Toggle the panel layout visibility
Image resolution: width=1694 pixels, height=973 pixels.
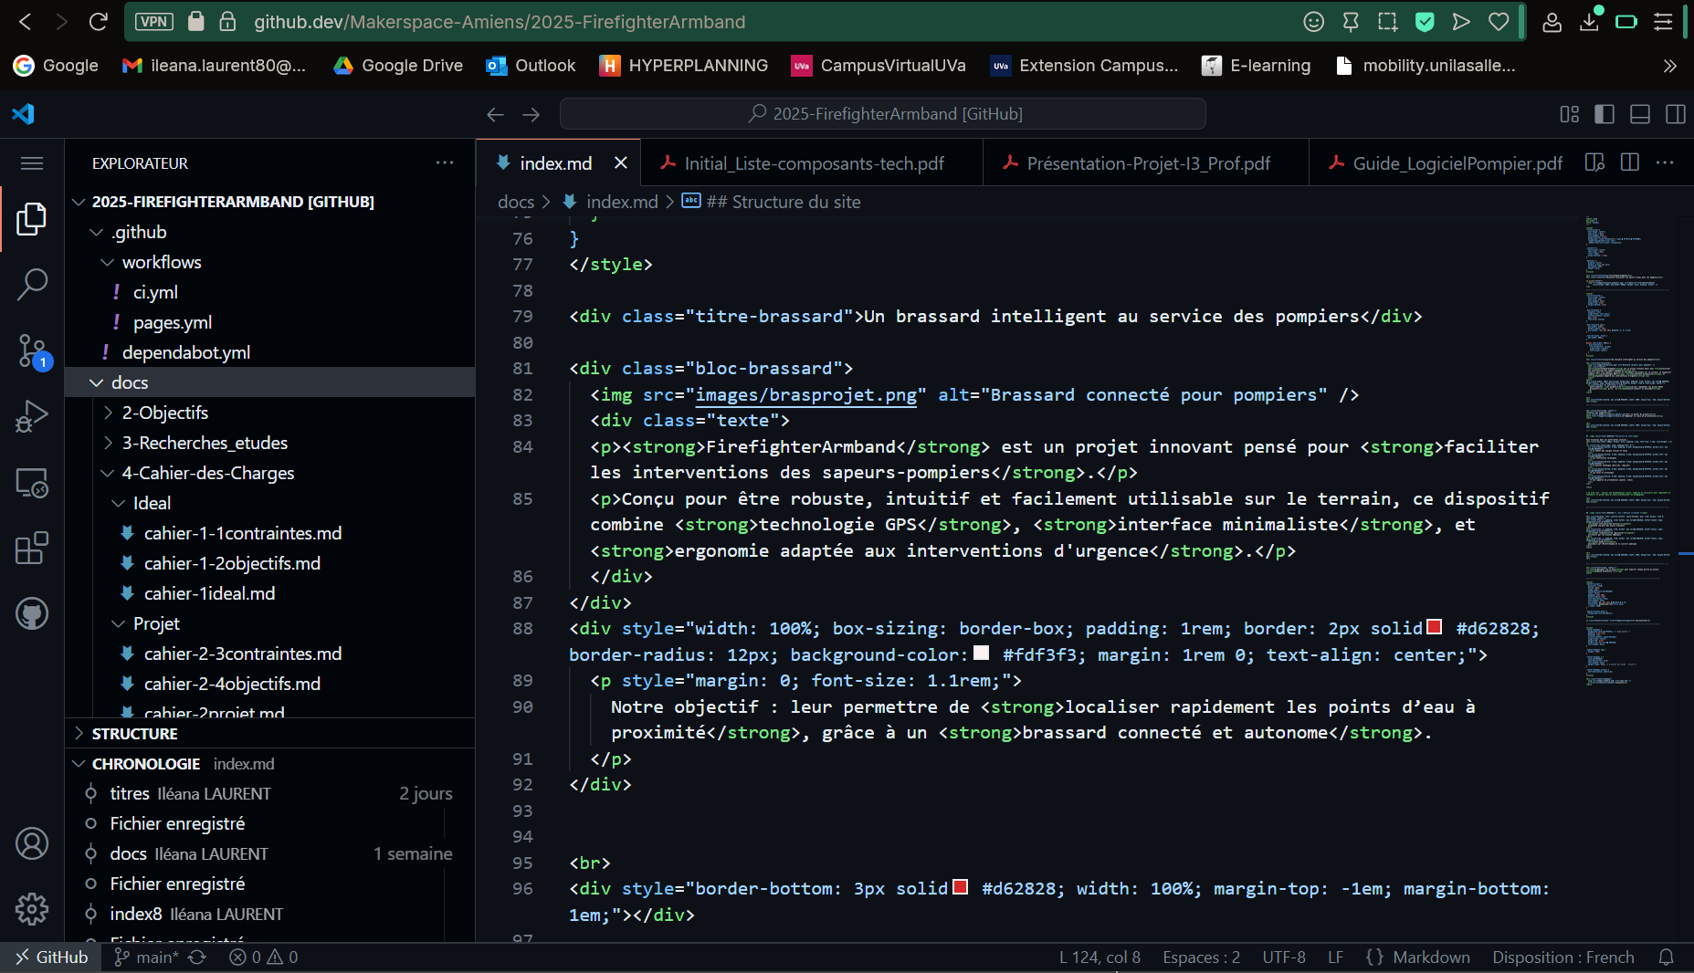pyautogui.click(x=1641, y=114)
